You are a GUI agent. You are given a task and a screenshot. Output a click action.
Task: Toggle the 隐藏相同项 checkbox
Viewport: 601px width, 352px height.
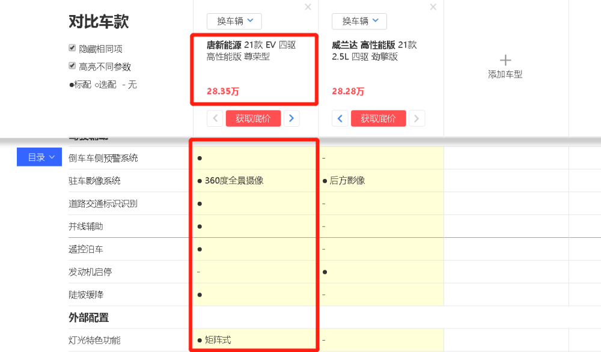click(72, 48)
